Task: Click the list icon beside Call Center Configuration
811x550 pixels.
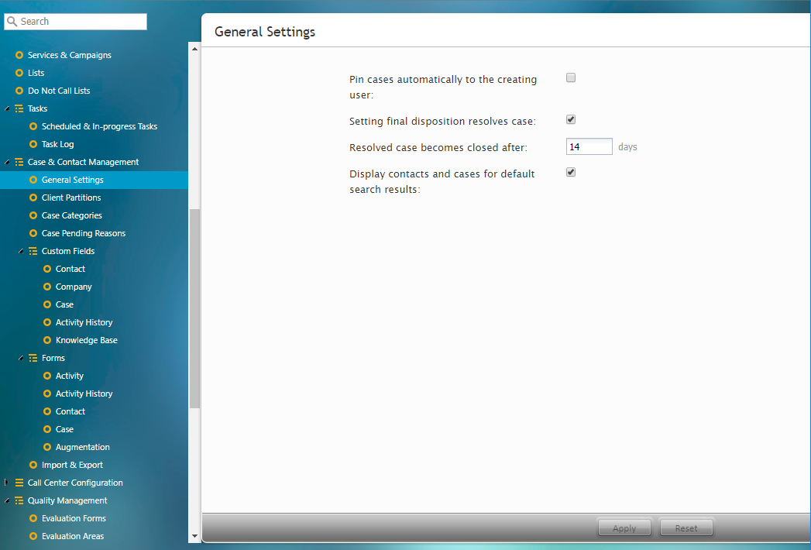Action: (19, 483)
